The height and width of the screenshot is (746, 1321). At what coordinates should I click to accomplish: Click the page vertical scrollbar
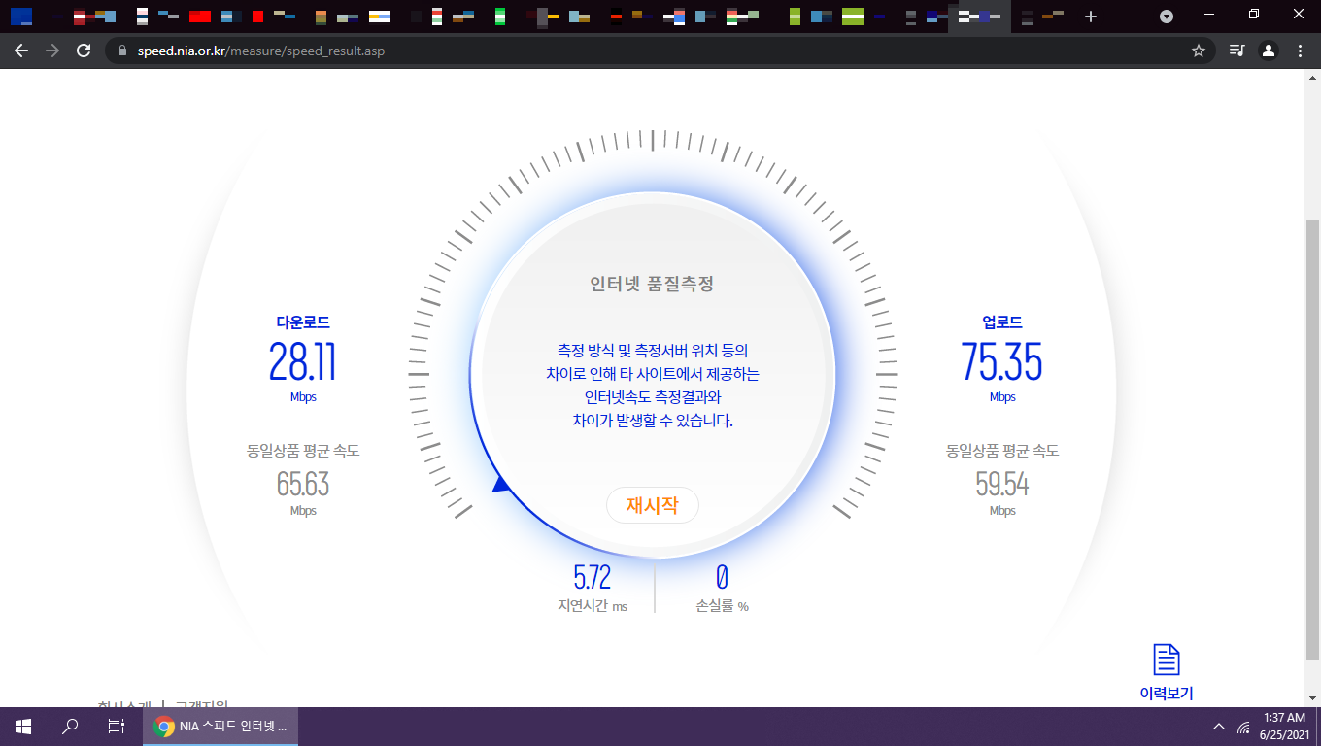pyautogui.click(x=1312, y=437)
